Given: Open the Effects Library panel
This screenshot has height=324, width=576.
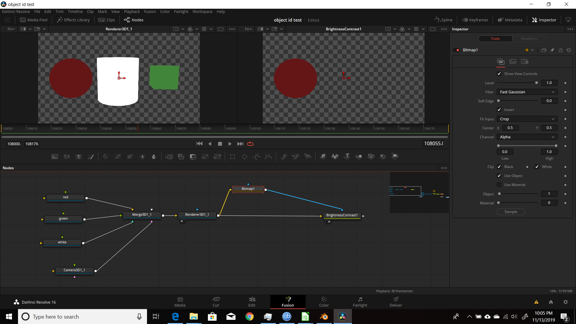Looking at the screenshot, I should pyautogui.click(x=73, y=20).
